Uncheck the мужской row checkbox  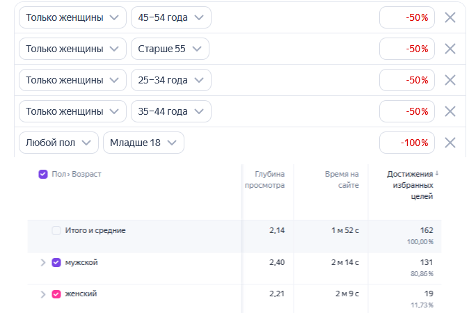point(56,262)
